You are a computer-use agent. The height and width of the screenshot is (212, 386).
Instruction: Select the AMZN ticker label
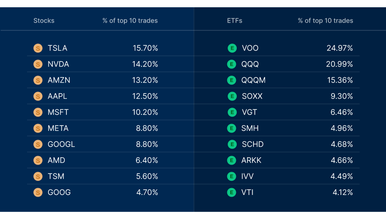pos(59,80)
